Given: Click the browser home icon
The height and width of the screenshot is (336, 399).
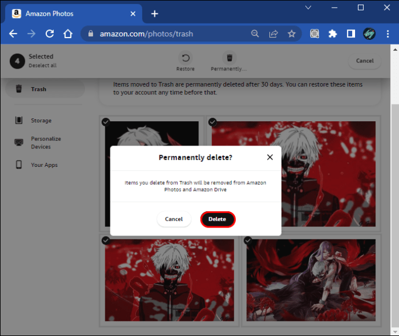Looking at the screenshot, I should tap(68, 33).
